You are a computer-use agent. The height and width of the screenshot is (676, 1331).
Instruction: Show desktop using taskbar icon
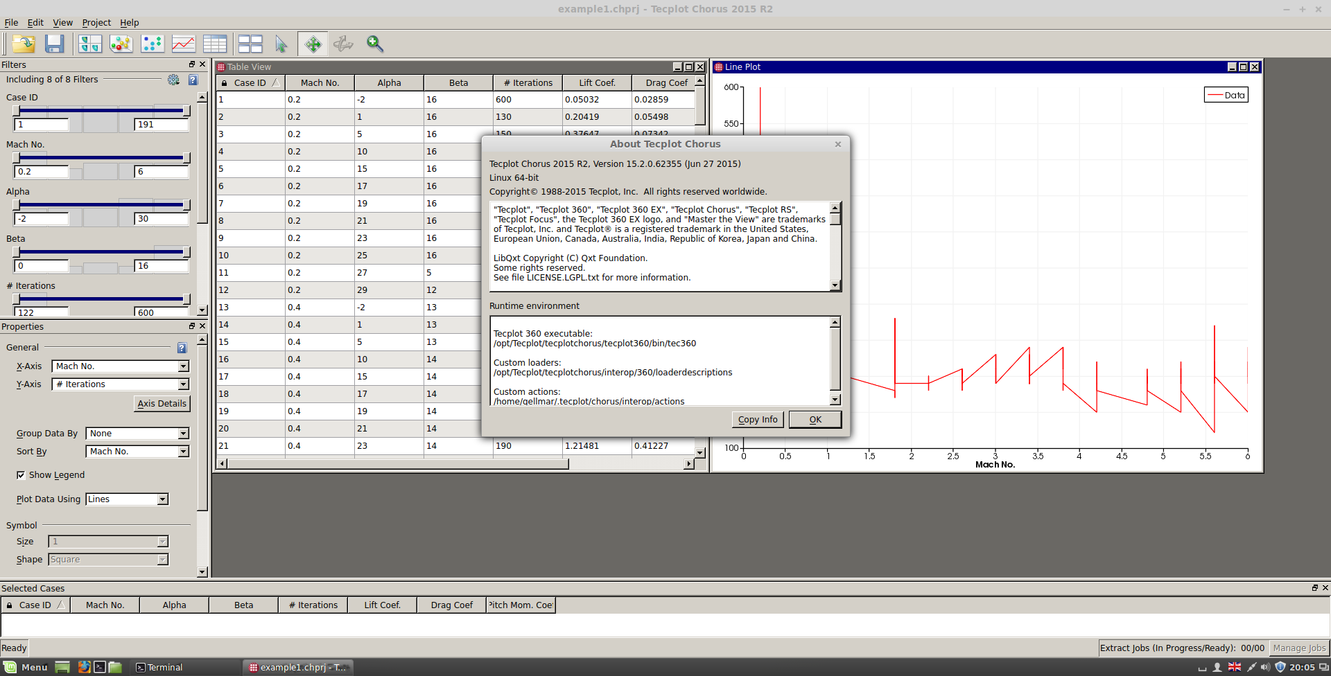coord(62,667)
